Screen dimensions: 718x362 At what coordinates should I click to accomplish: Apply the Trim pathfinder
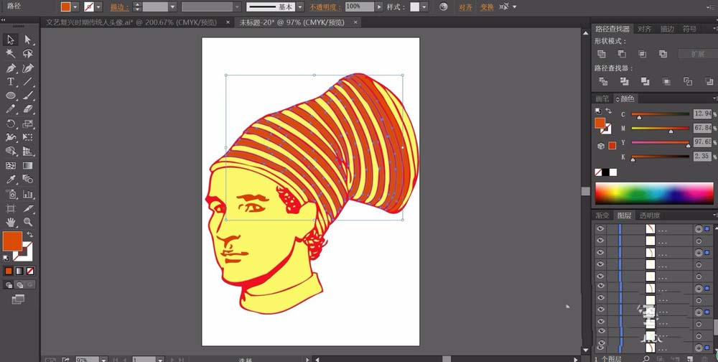point(624,82)
